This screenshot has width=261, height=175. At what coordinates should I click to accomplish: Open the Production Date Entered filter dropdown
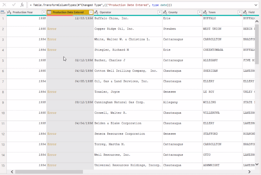pos(91,12)
